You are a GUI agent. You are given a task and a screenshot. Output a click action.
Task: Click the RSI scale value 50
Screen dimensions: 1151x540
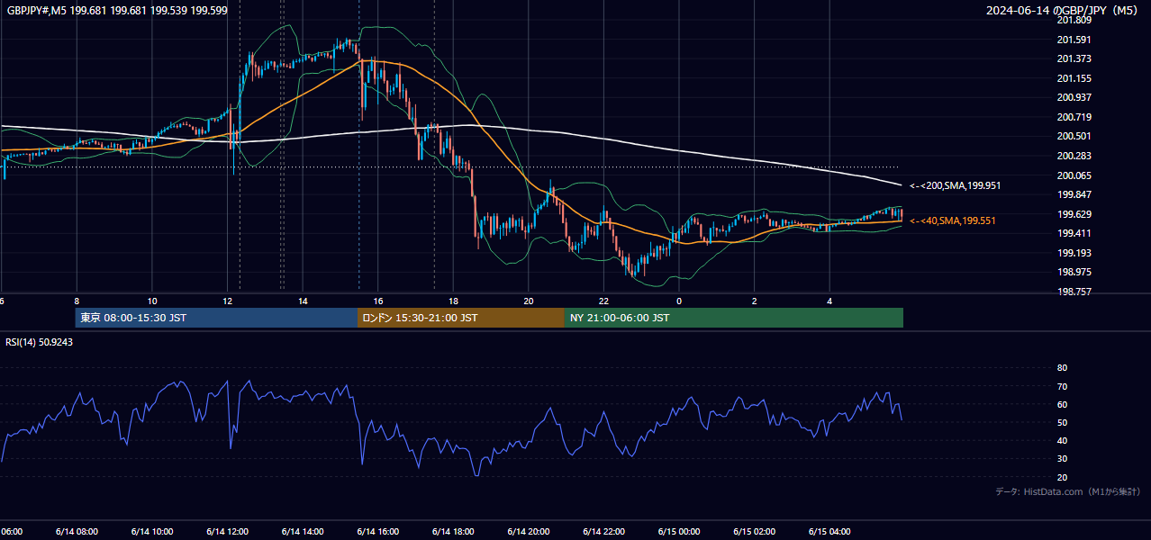1062,422
